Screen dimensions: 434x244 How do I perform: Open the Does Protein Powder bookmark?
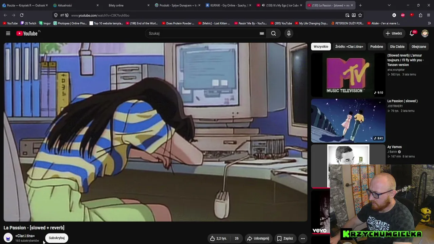click(x=178, y=23)
